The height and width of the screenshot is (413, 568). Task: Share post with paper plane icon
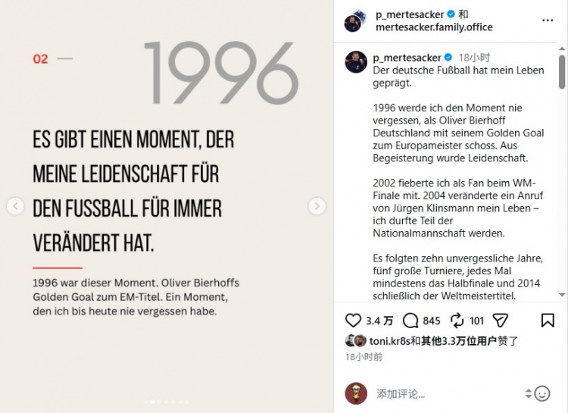(x=501, y=321)
